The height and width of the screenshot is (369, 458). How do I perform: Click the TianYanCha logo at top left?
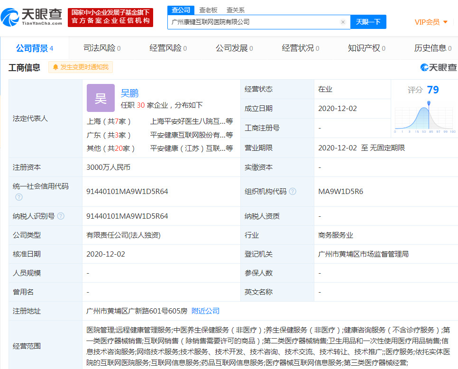(32, 17)
